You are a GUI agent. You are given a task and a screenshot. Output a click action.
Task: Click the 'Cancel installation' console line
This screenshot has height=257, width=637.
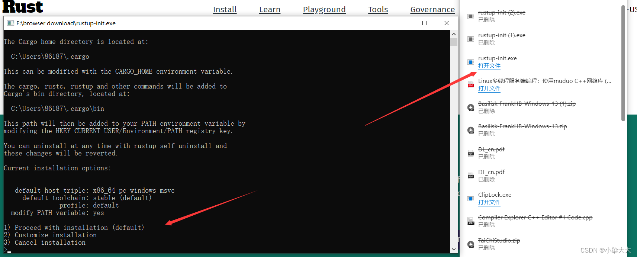click(x=45, y=242)
